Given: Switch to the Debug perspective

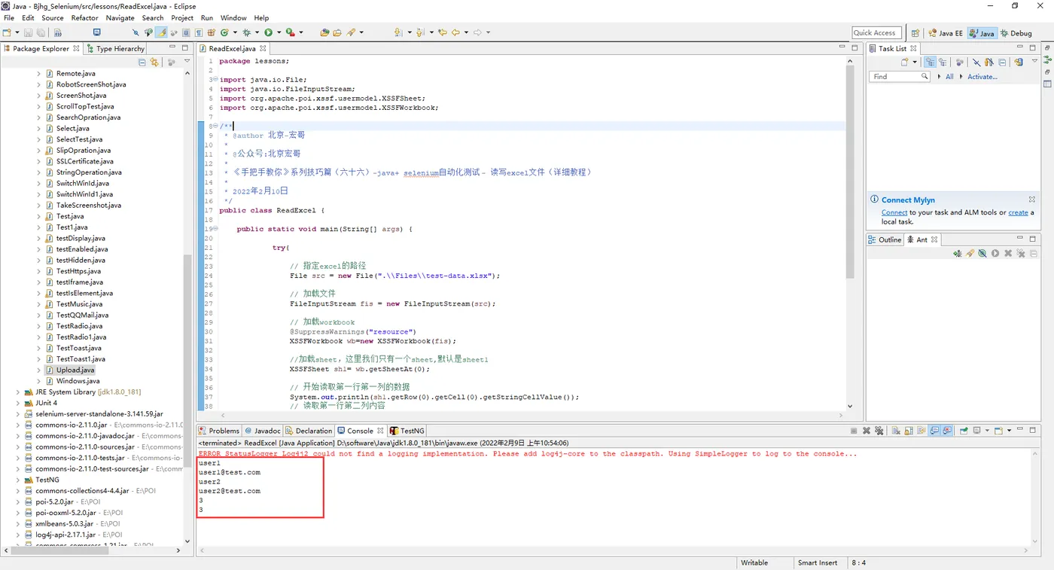Looking at the screenshot, I should click(1016, 33).
